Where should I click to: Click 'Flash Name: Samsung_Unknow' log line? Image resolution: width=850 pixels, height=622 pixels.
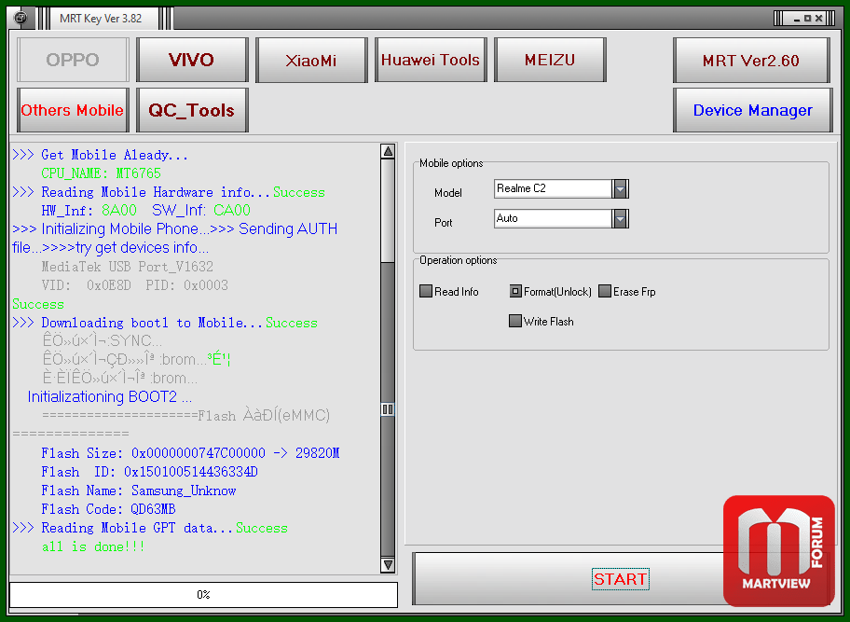(x=139, y=491)
